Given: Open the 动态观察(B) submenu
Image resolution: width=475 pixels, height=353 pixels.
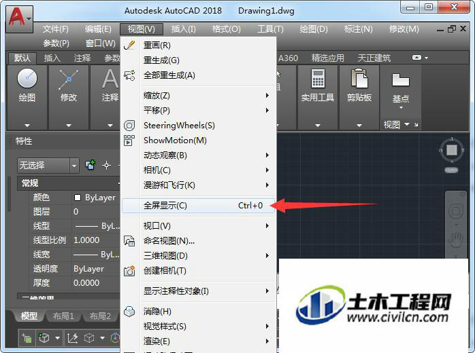Looking at the screenshot, I should 199,155.
